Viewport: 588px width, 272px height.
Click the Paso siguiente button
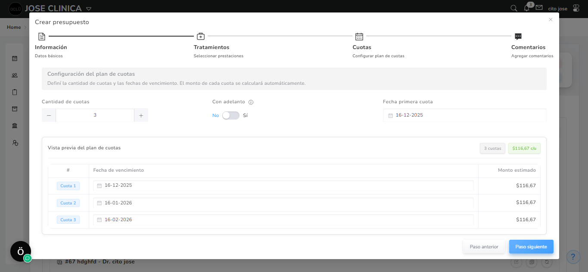click(531, 247)
